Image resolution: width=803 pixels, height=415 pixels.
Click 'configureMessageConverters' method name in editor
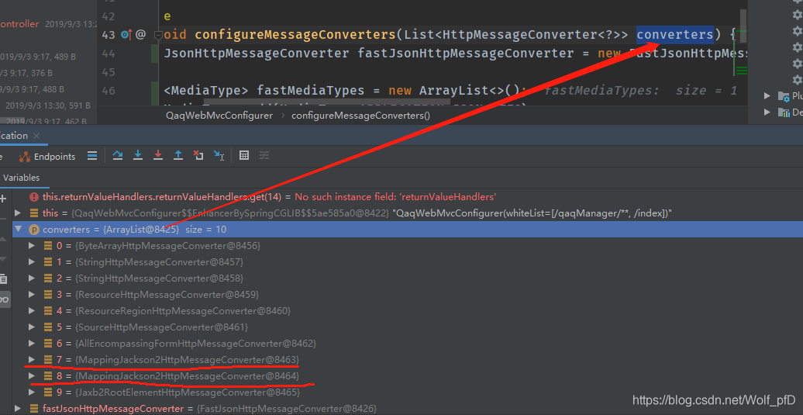point(295,35)
